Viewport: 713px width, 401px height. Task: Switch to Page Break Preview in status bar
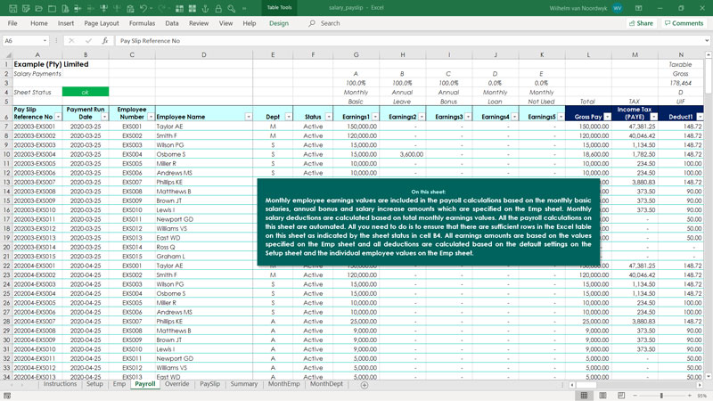tap(621, 395)
